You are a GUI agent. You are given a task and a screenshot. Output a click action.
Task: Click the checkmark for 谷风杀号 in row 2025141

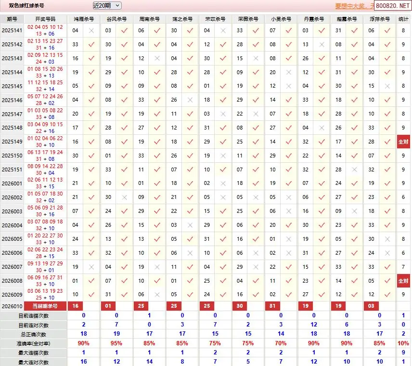pyautogui.click(x=124, y=30)
